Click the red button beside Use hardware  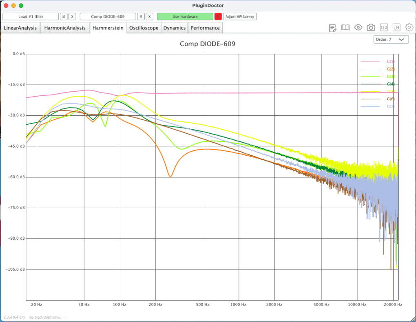[218, 17]
